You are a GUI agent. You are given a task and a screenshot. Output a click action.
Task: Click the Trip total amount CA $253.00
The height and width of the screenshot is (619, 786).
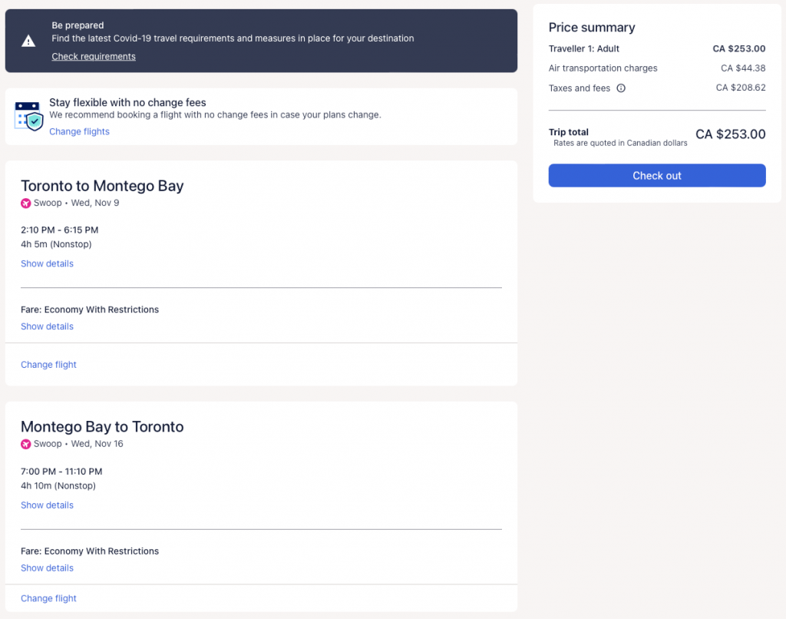coord(730,134)
